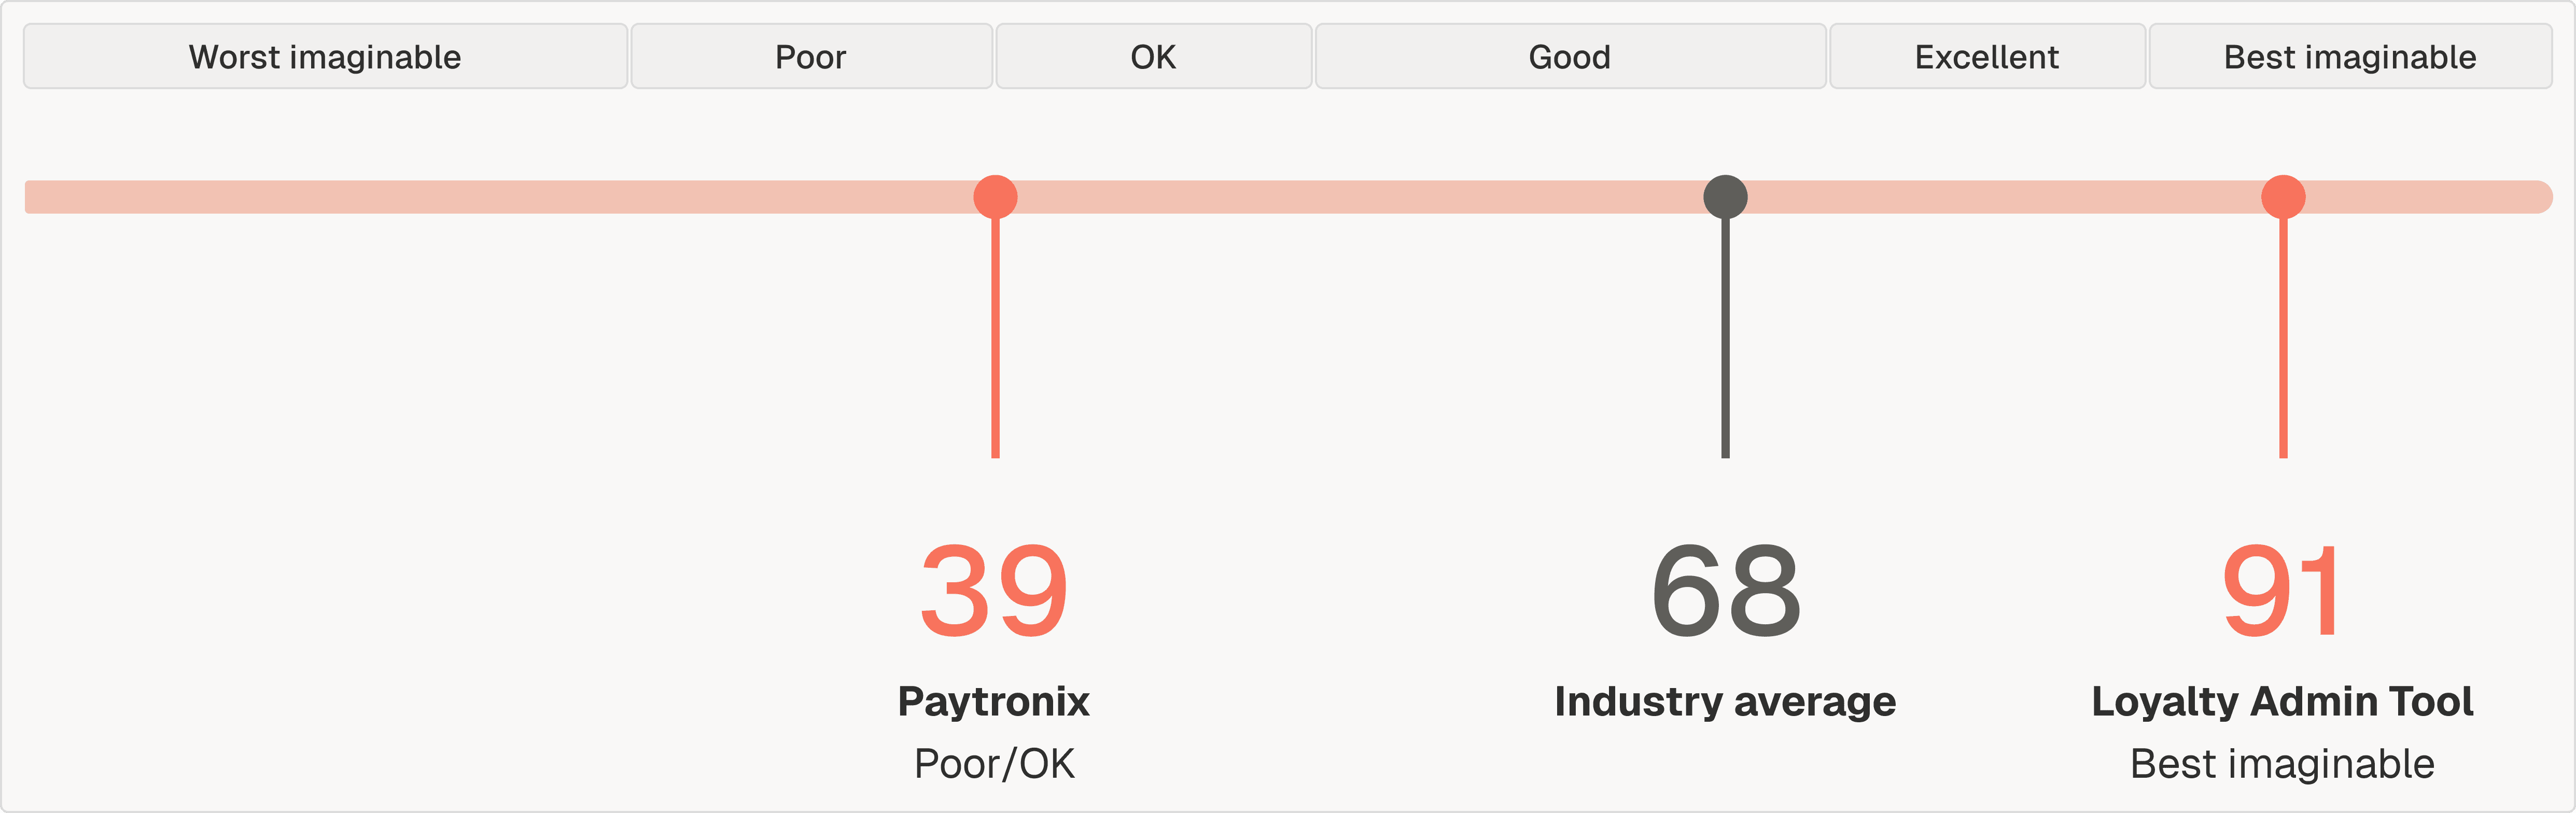Click the vertical line under Paytronix dot
The height and width of the screenshot is (813, 2576).
[995, 338]
